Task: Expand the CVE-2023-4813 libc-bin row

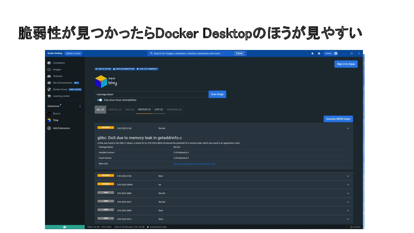Action: click(x=348, y=202)
